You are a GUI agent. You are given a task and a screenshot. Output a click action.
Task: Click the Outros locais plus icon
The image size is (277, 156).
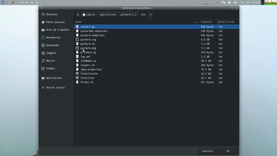[x=43, y=88]
